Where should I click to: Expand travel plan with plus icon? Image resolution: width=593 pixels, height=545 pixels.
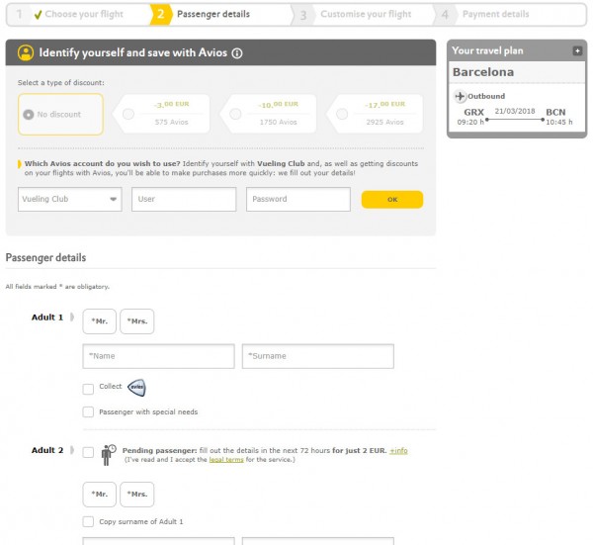[x=577, y=50]
